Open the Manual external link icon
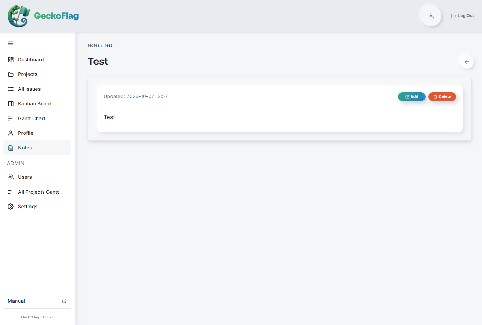 (64, 301)
